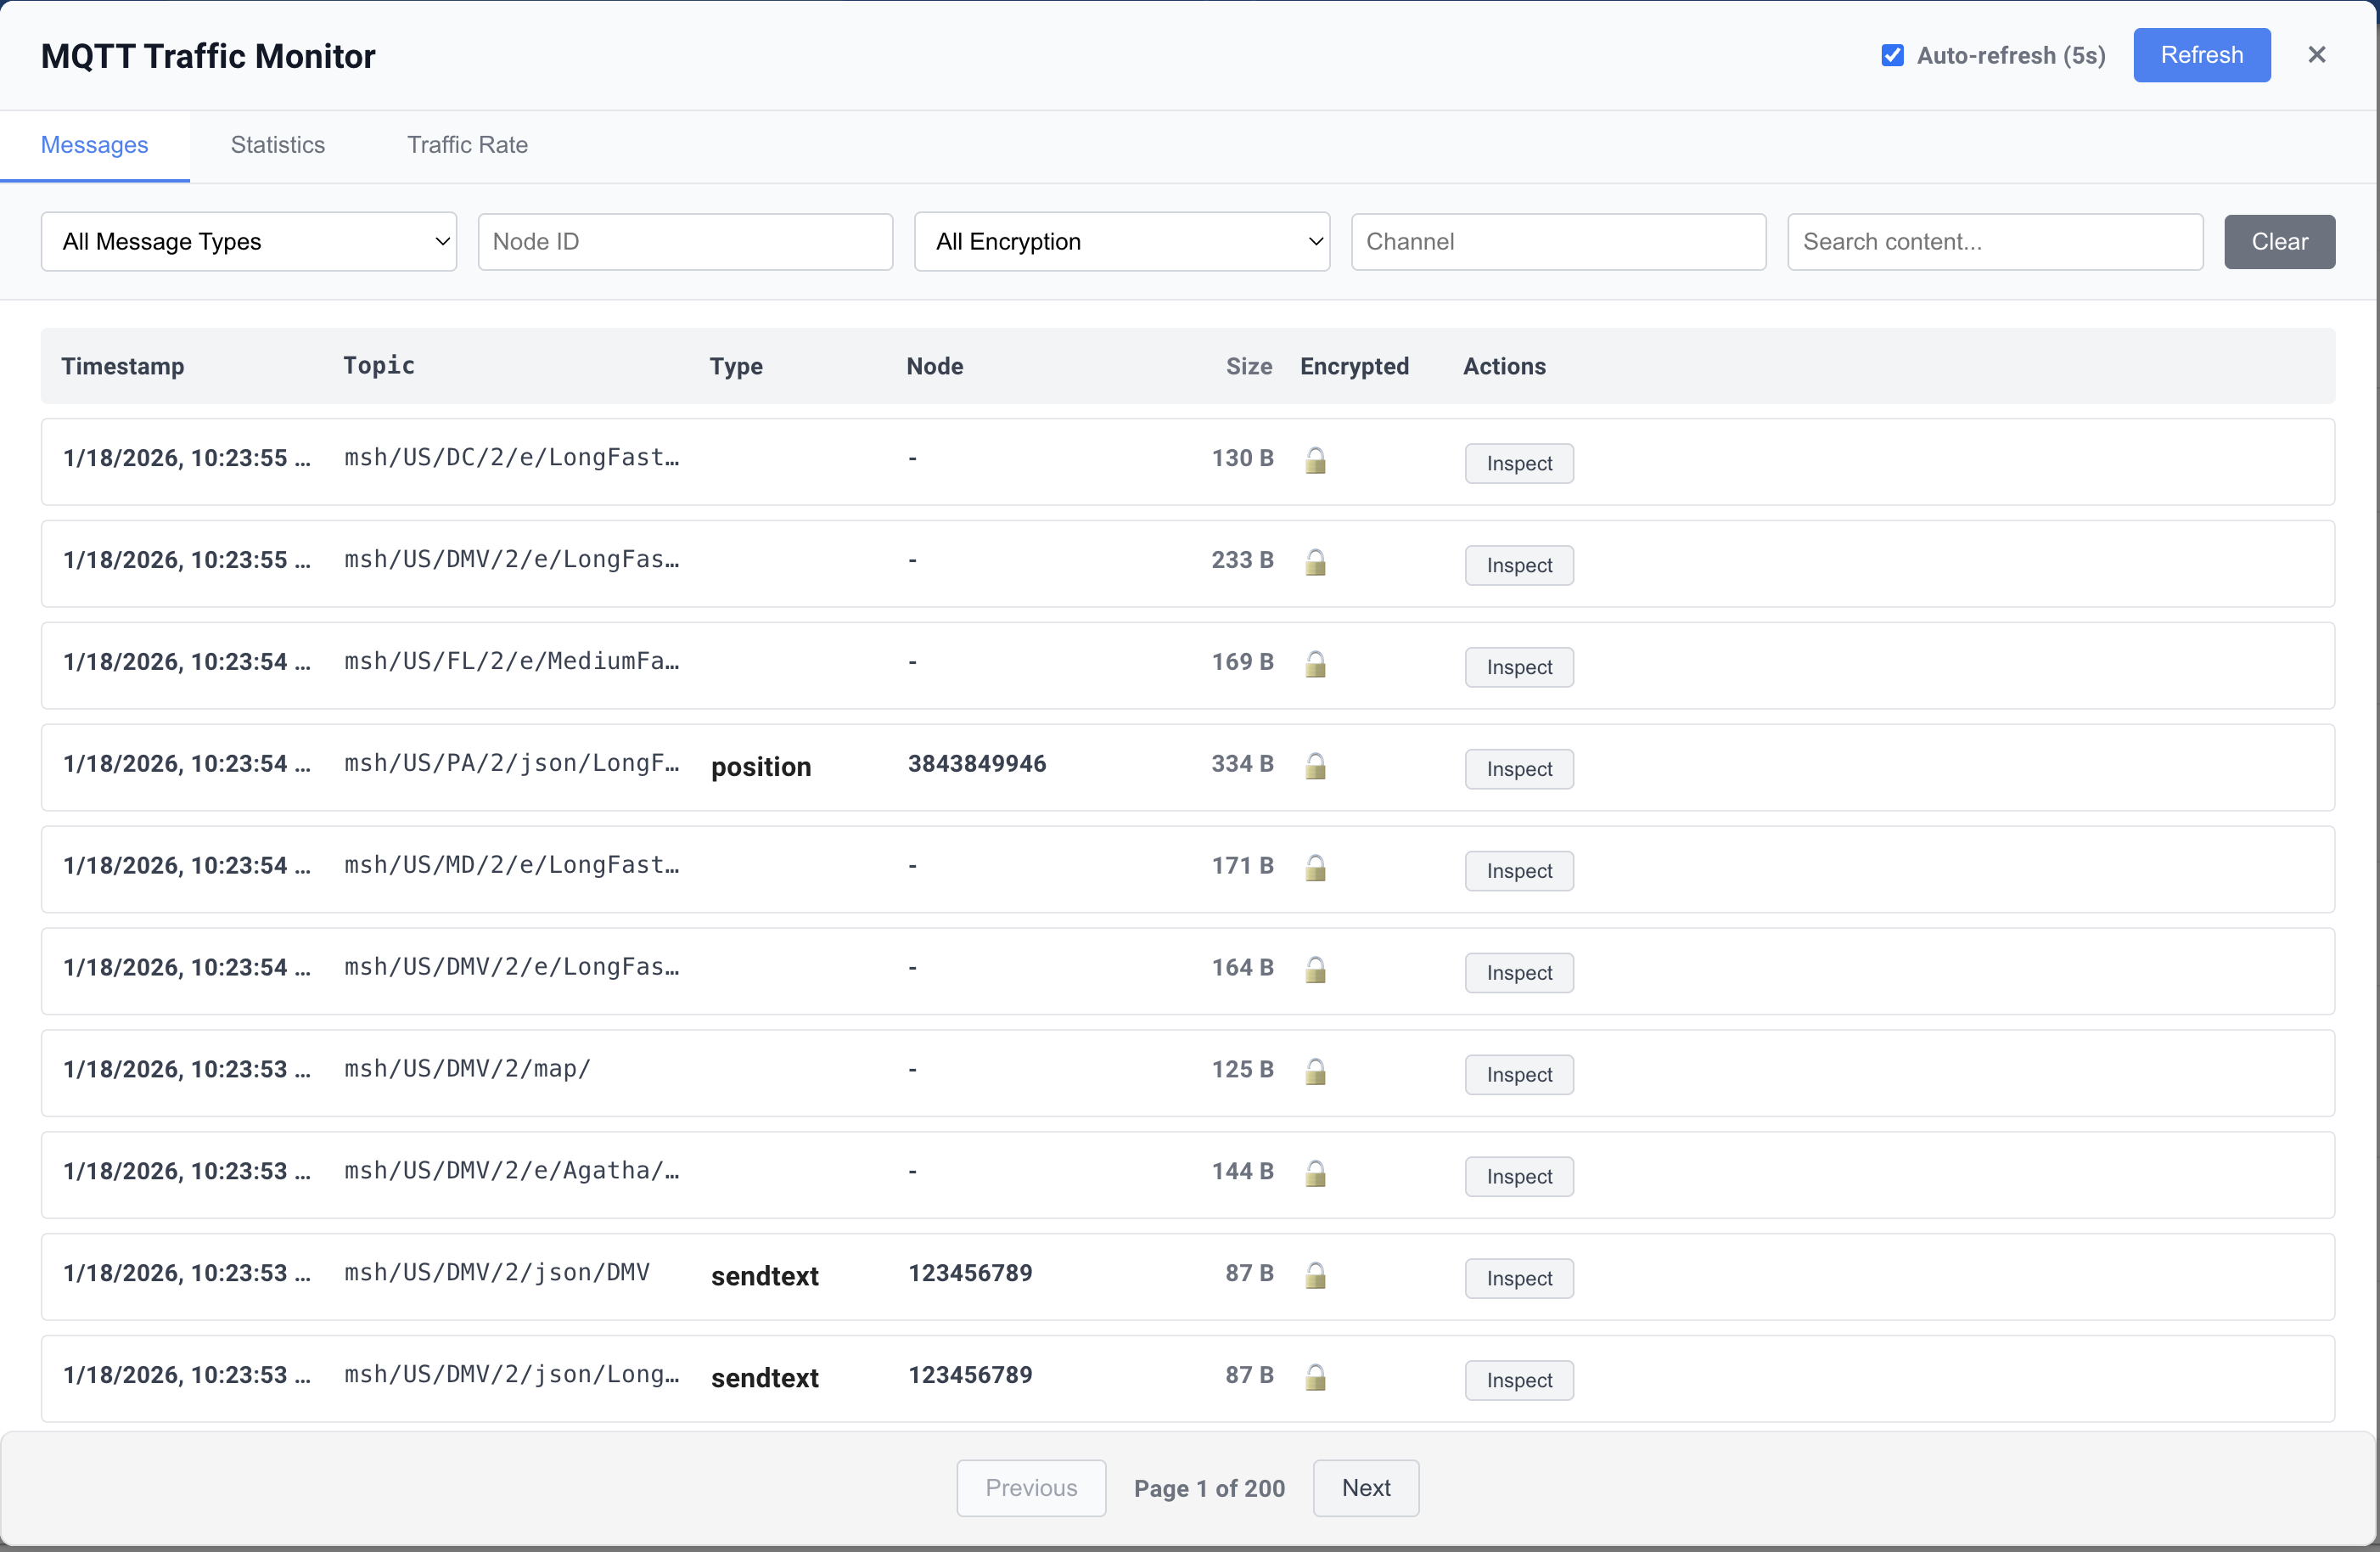Click the Node ID filter field
The image size is (2380, 1552).
tap(685, 241)
